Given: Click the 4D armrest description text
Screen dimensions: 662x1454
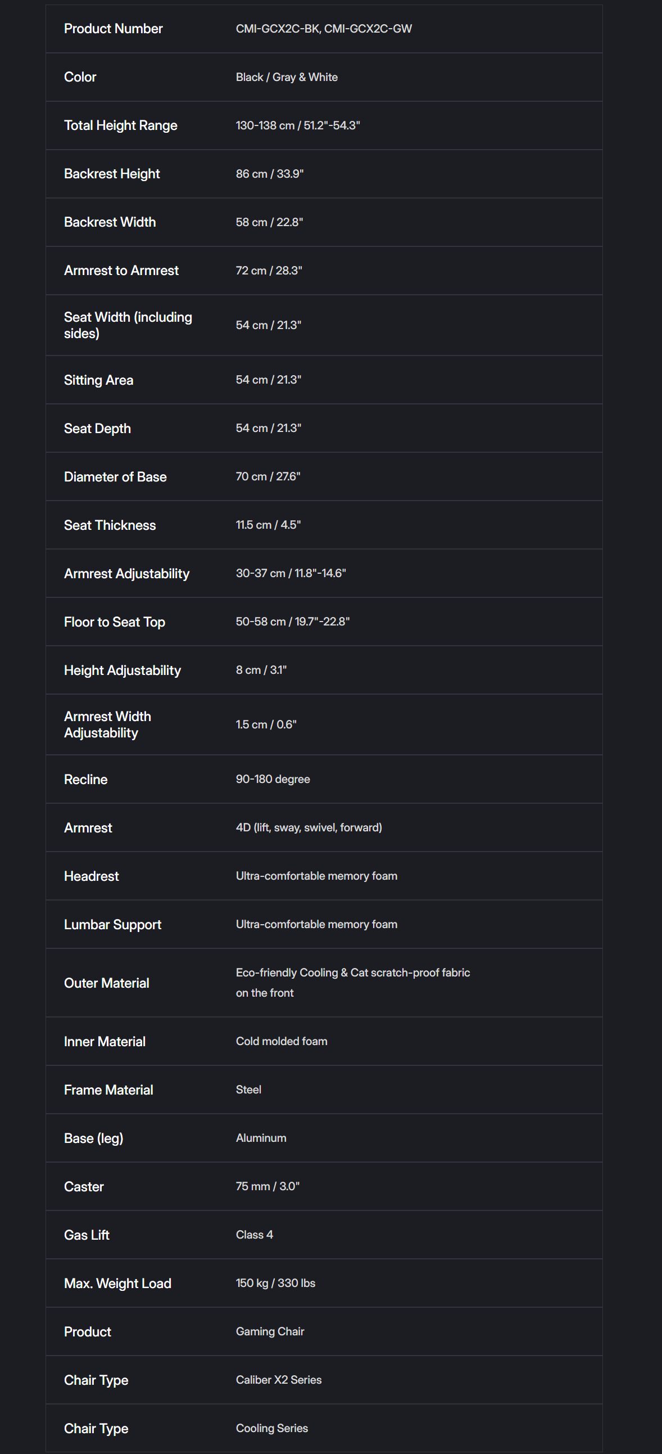Looking at the screenshot, I should (x=309, y=827).
